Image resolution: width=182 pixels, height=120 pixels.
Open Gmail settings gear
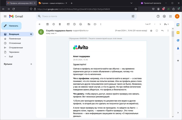[x=164, y=16]
